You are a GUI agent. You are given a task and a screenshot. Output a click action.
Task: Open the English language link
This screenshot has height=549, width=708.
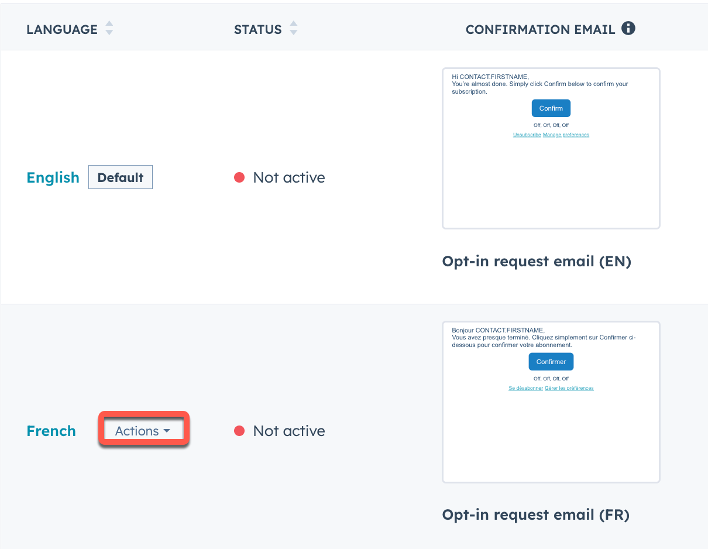point(53,177)
